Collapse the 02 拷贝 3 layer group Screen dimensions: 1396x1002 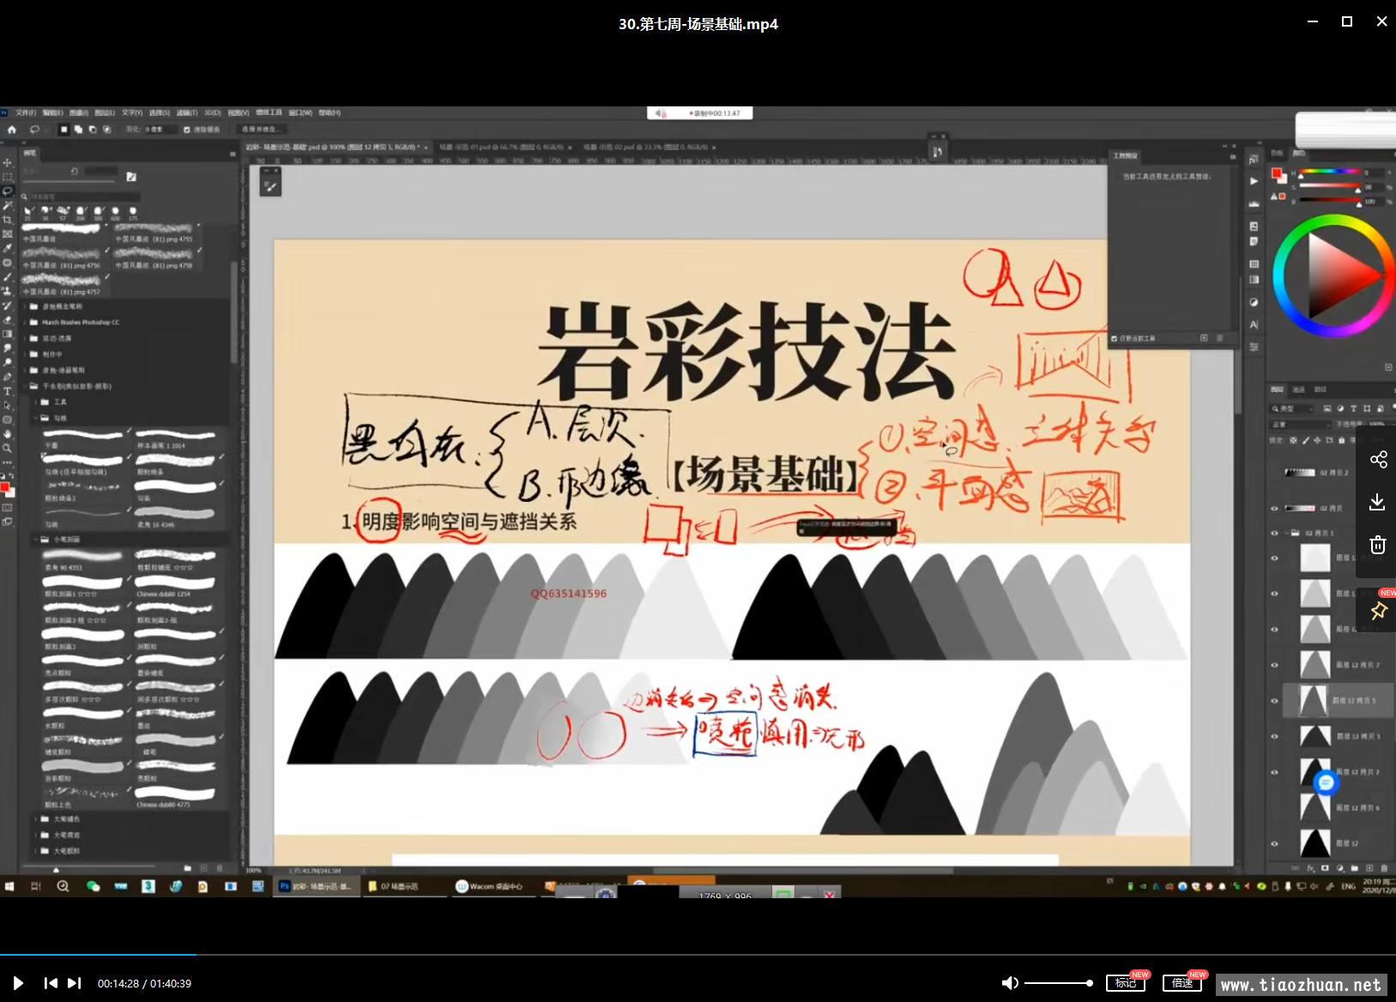tap(1285, 533)
